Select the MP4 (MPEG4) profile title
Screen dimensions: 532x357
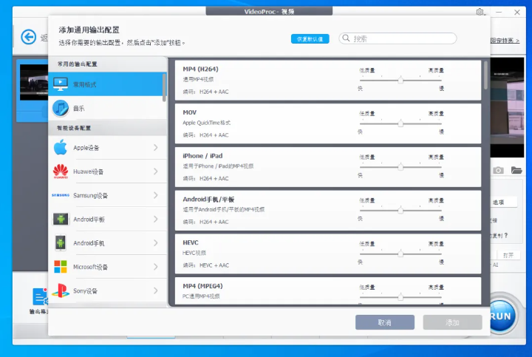click(x=202, y=286)
